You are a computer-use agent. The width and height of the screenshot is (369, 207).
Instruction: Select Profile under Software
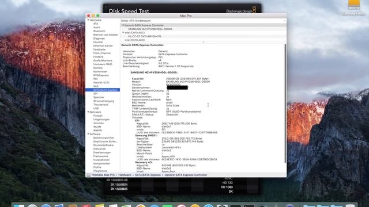point(97,167)
